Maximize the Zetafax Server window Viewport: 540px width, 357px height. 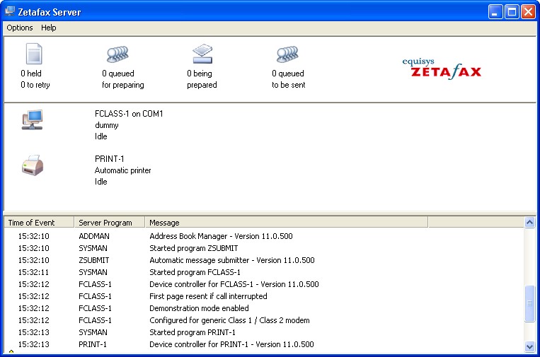coord(512,11)
